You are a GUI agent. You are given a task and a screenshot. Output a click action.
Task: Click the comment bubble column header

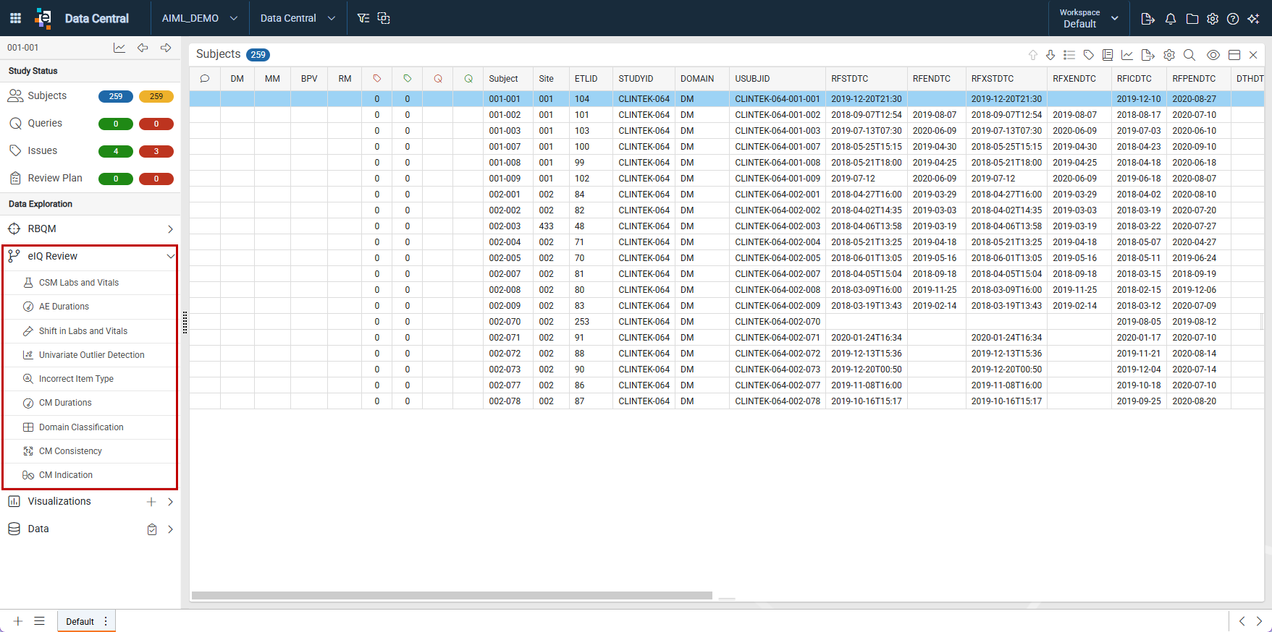(x=205, y=79)
